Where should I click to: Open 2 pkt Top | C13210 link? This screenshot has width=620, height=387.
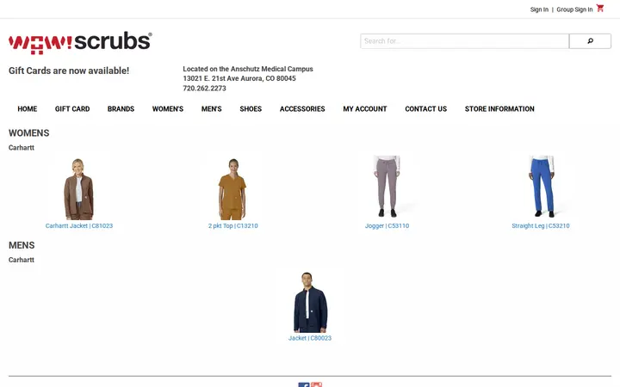point(232,226)
